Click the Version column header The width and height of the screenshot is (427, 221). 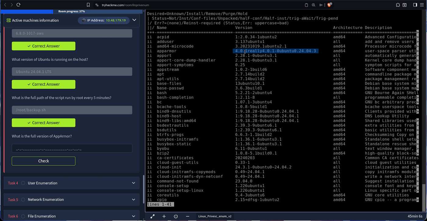click(244, 28)
